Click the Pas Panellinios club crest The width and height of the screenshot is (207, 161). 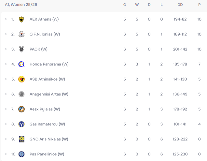(21, 154)
